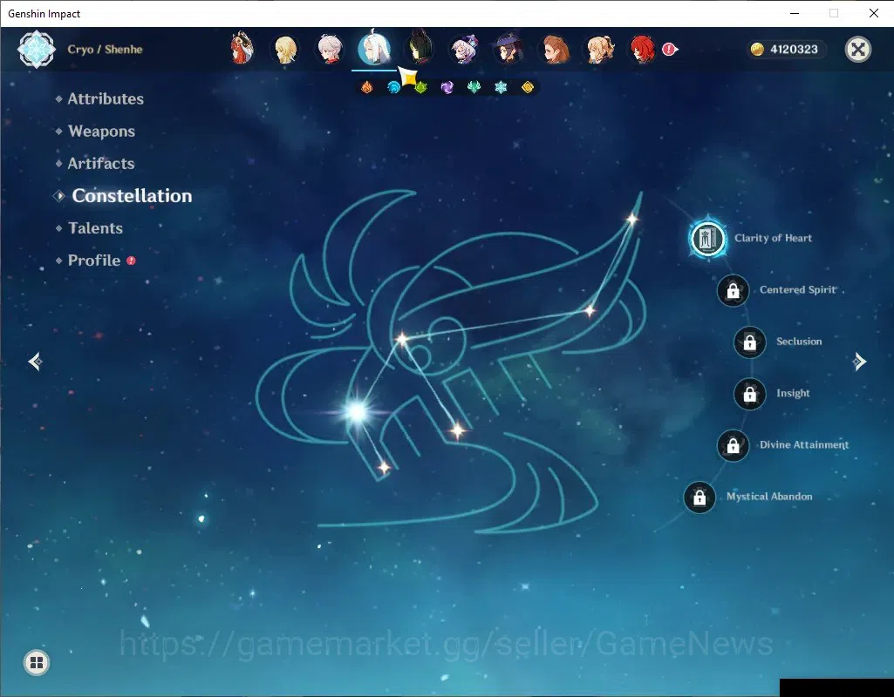Viewport: 894px width, 697px height.
Task: Filter characters by Electro element
Action: 447,88
